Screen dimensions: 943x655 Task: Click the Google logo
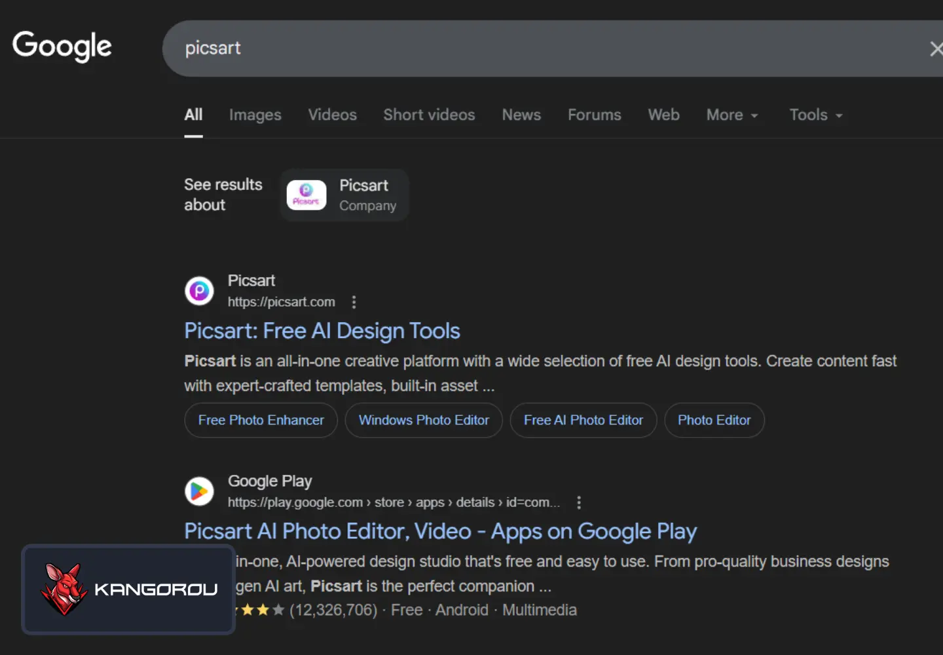click(62, 47)
